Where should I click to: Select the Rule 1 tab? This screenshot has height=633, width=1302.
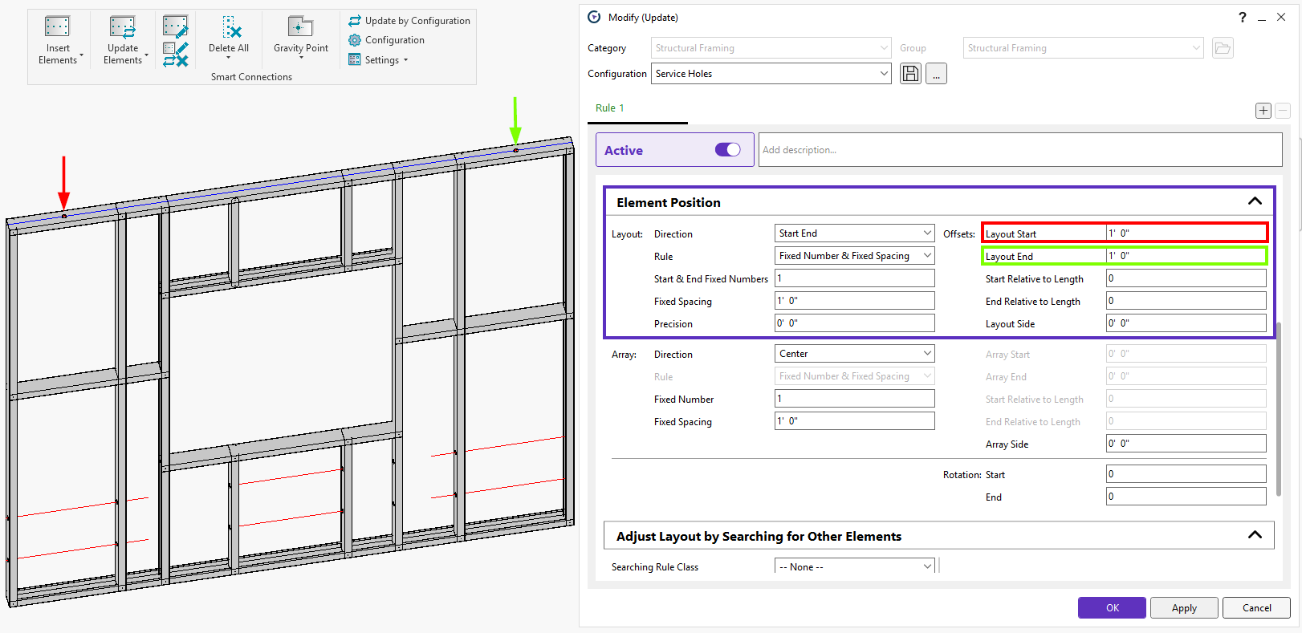click(609, 108)
